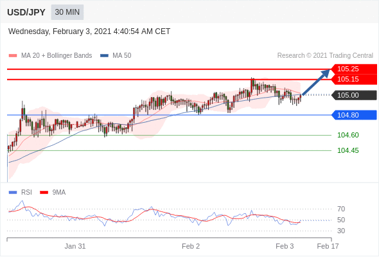Viewport: 379px width, 257px height.
Task: Click the USD/JPY pair title
Action: coord(26,12)
